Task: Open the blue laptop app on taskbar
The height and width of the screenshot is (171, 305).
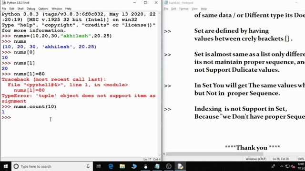Action: point(134,166)
